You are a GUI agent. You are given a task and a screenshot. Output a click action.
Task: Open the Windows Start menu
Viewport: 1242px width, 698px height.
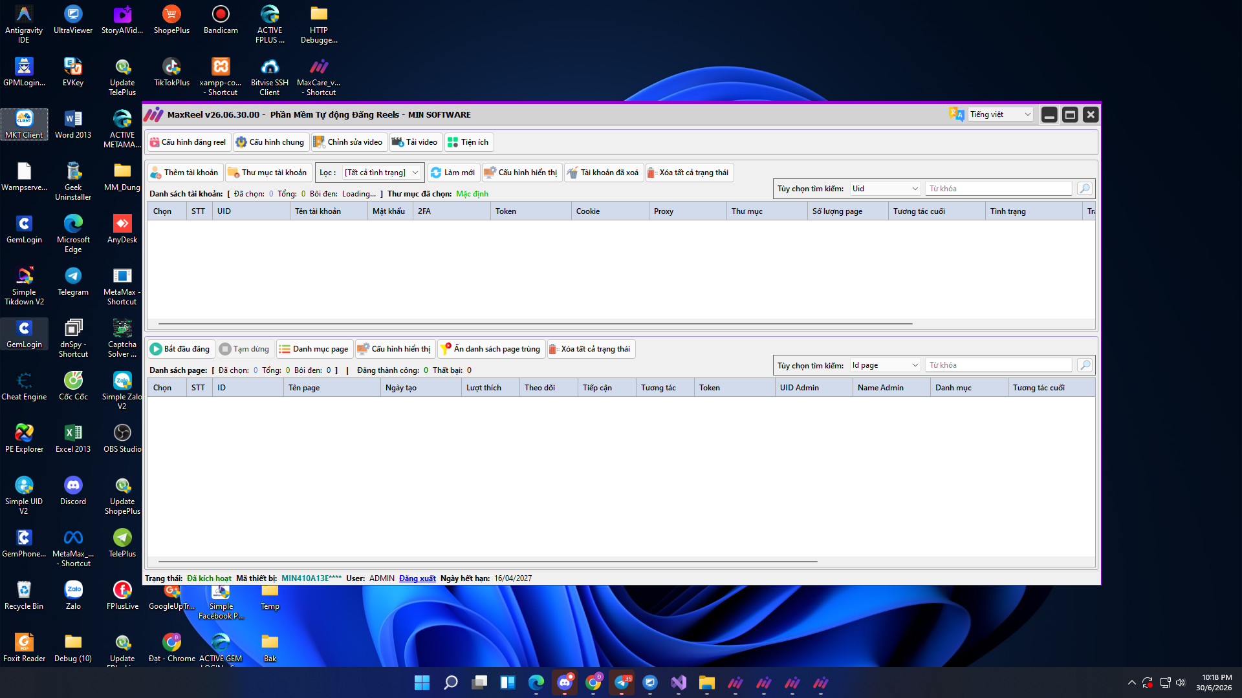point(422,682)
